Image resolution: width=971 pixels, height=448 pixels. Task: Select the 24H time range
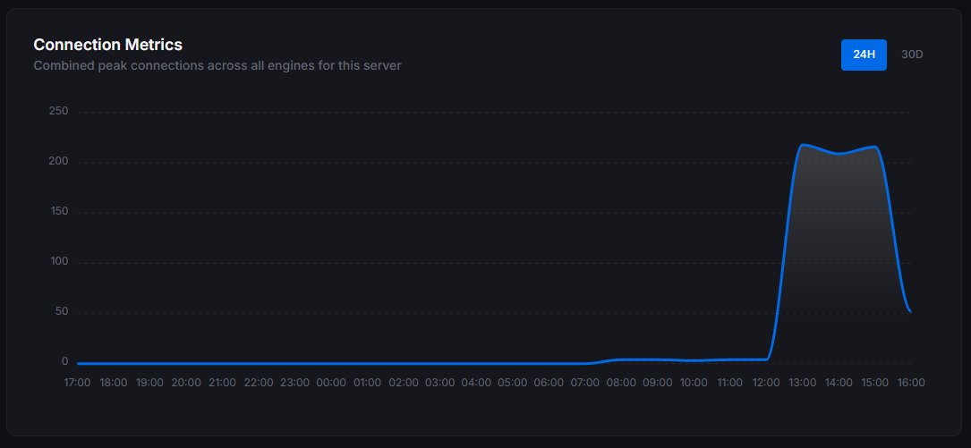[x=864, y=55]
